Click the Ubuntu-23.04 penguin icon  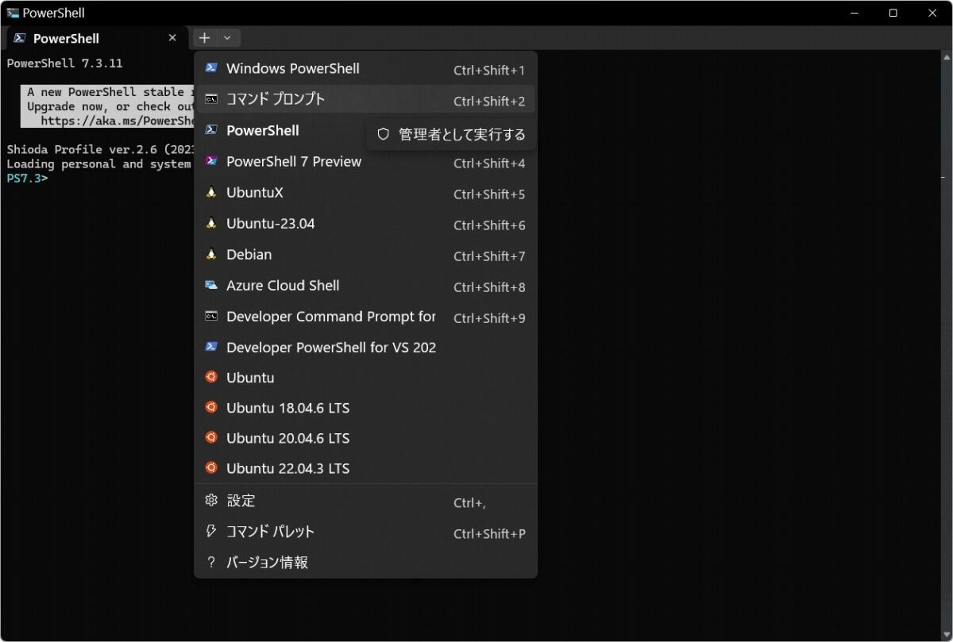tap(211, 223)
